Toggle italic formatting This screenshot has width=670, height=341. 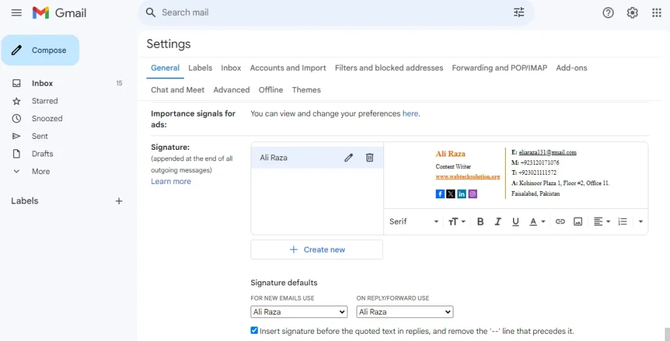(x=498, y=221)
